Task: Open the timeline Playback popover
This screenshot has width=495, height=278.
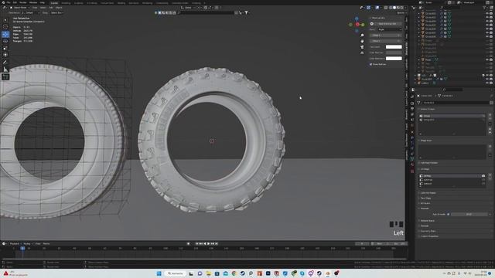Action: point(15,244)
